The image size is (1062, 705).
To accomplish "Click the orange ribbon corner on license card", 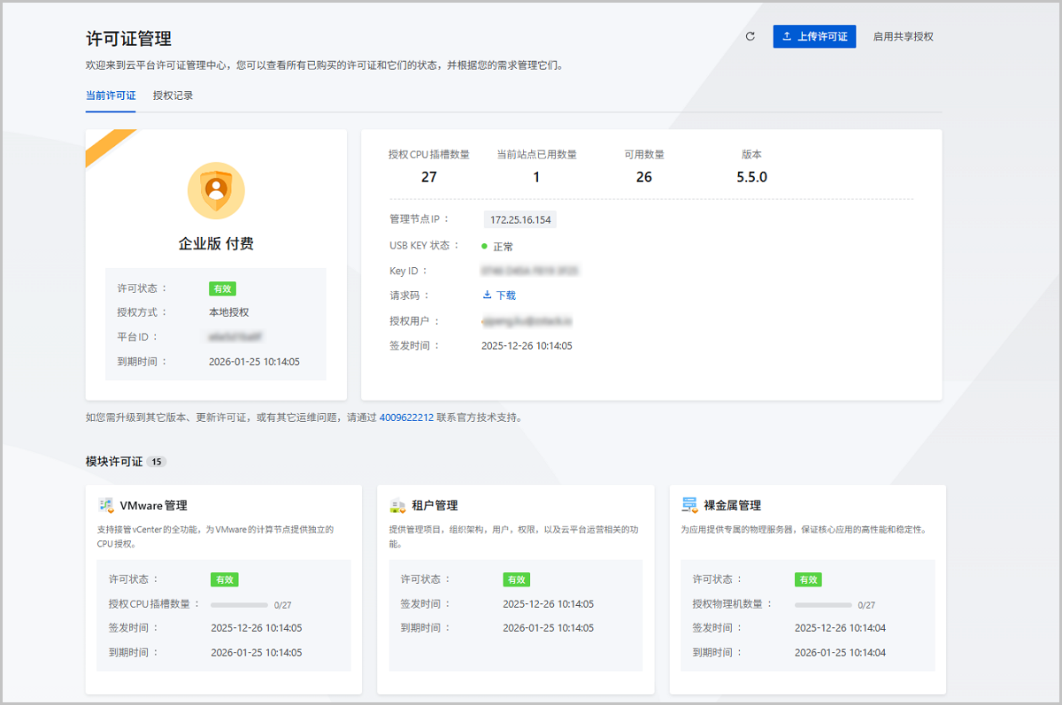I will (x=104, y=144).
